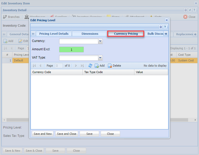The width and height of the screenshot is (199, 155).
Task: Click the Tax Type Code column header
Action: pyautogui.click(x=108, y=72)
